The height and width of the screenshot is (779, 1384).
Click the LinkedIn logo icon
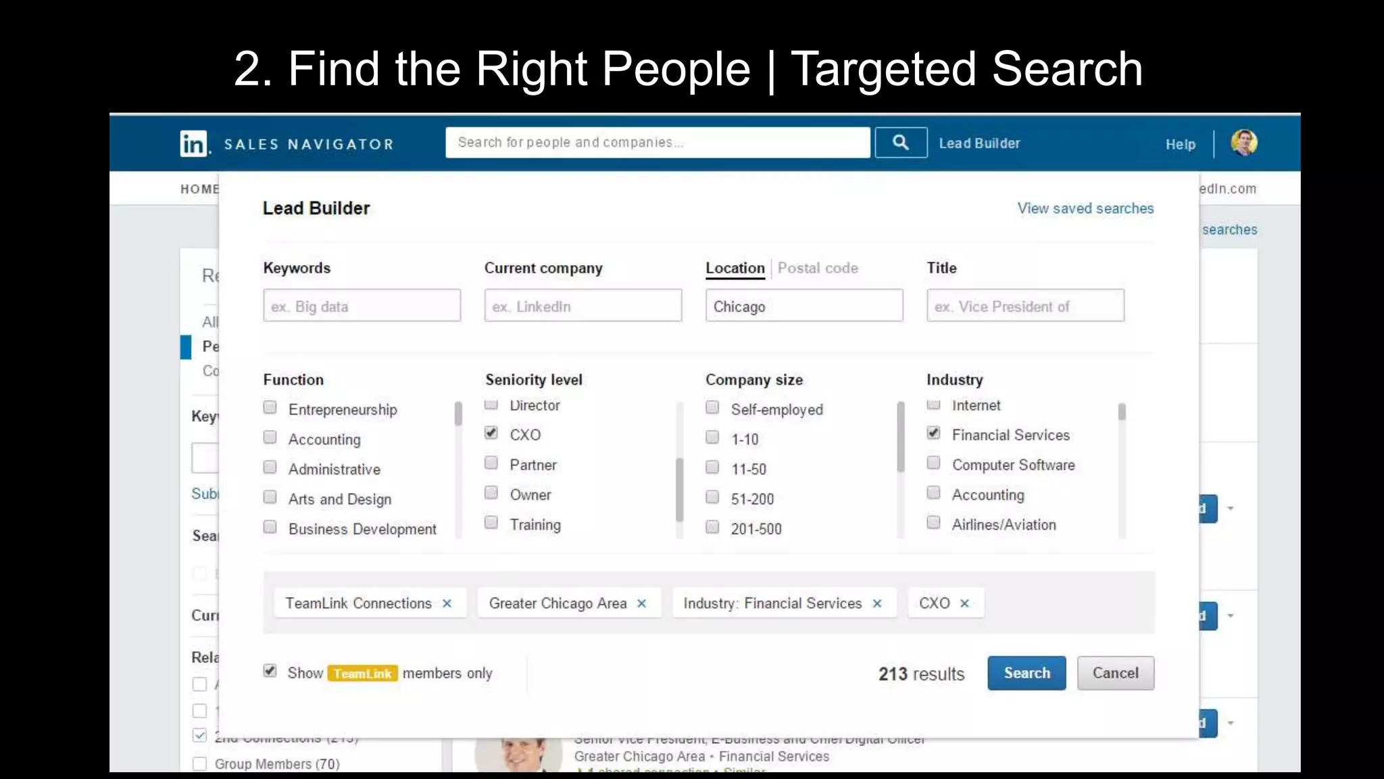[194, 143]
